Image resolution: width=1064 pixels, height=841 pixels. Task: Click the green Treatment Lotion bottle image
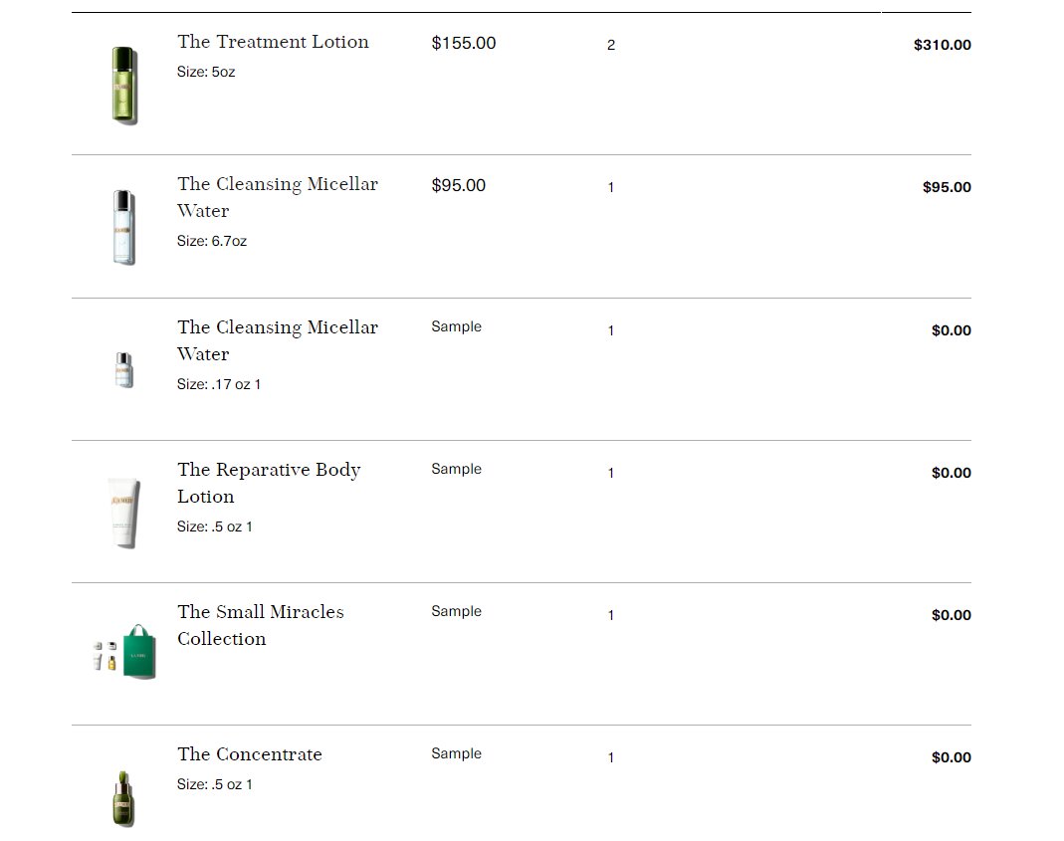124,86
